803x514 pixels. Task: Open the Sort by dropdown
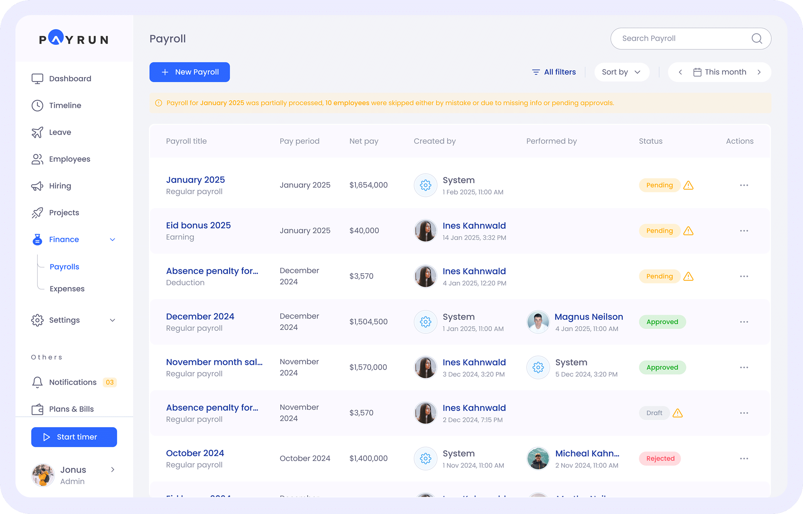tap(621, 72)
